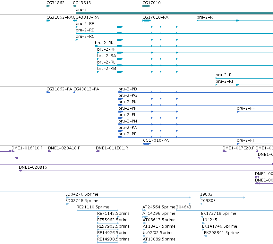
Task: Select cDNA EK298841.5prime
Action: pos(221,233)
